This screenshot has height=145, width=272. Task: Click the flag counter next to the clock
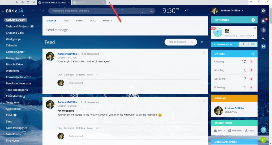point(186,11)
